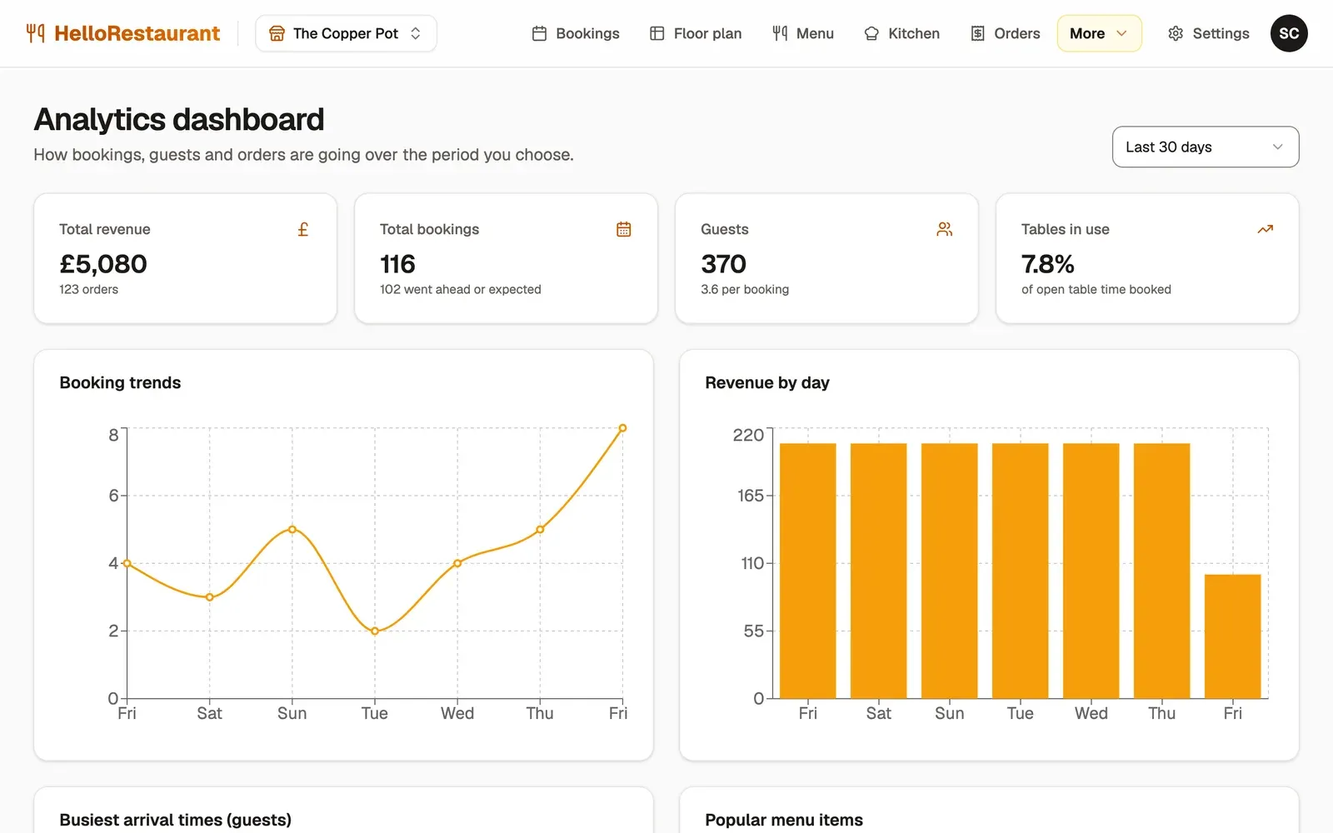Viewport: 1333px width, 833px height.
Task: Click the trending-up icon in Tables in use card
Action: coord(1265,229)
